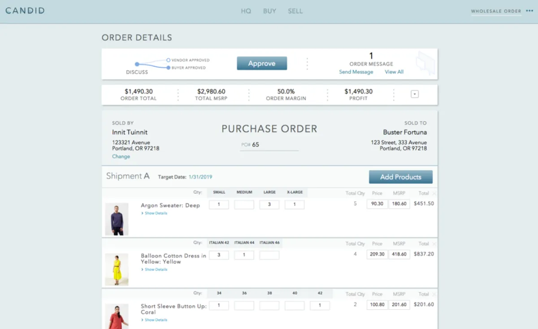Expand the order totals dropdown arrow

415,94
